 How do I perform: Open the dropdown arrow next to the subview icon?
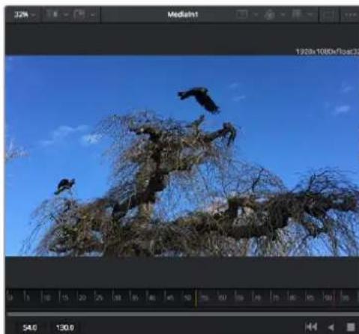[x=256, y=15]
